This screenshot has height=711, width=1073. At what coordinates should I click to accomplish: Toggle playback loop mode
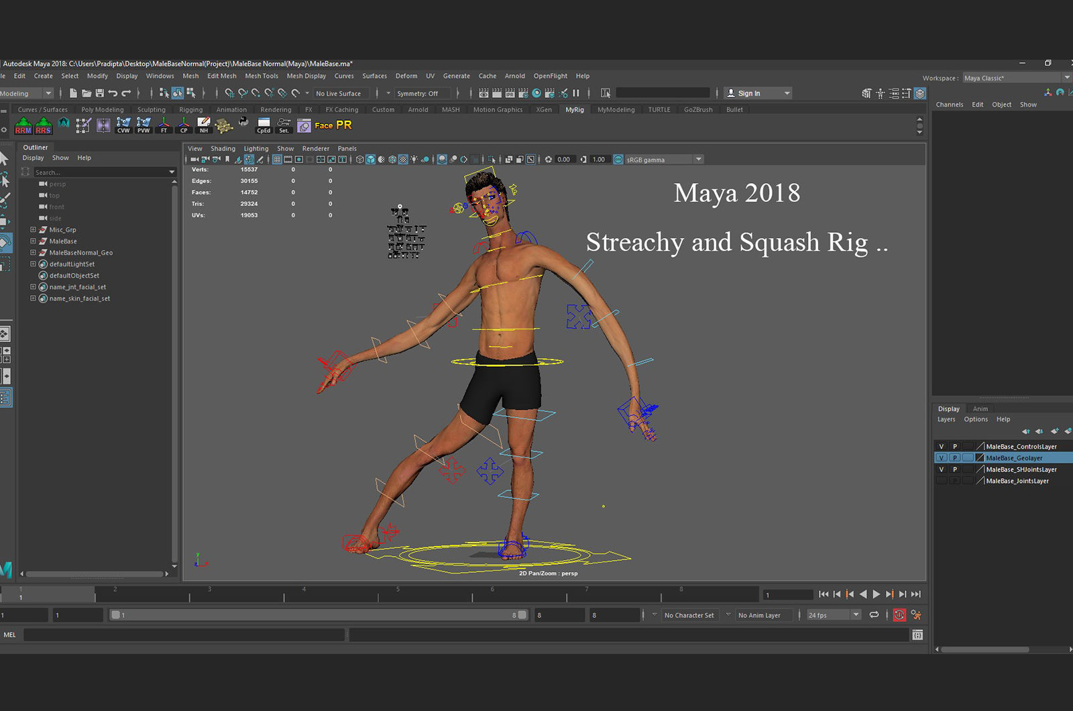coord(874,615)
